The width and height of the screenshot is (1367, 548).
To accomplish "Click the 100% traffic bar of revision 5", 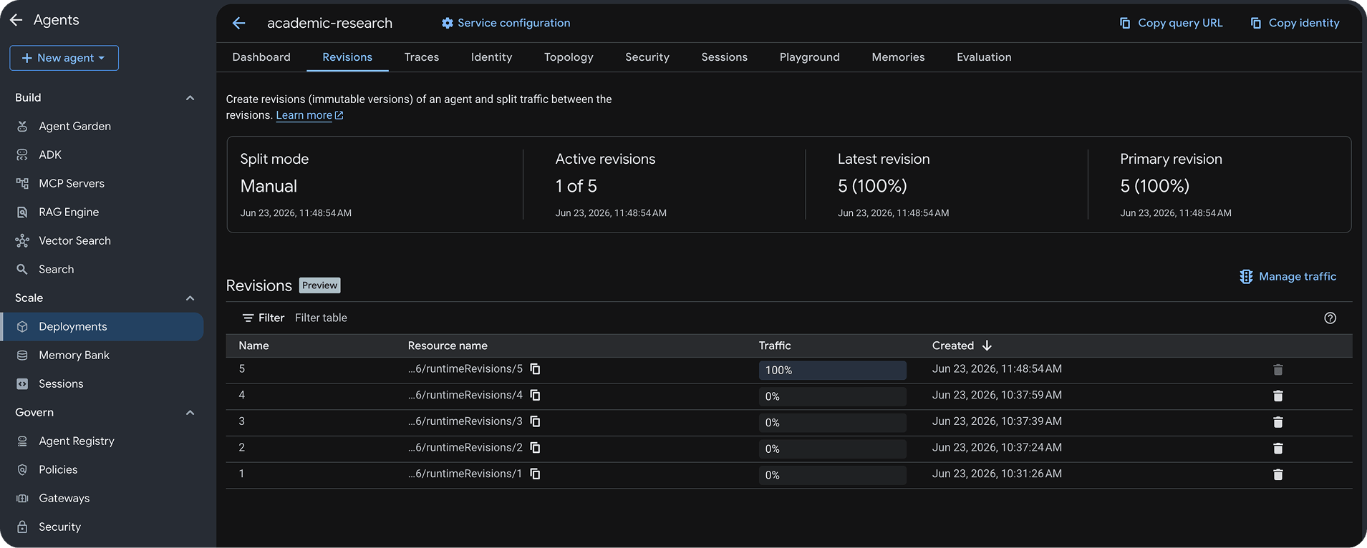I will click(x=833, y=370).
